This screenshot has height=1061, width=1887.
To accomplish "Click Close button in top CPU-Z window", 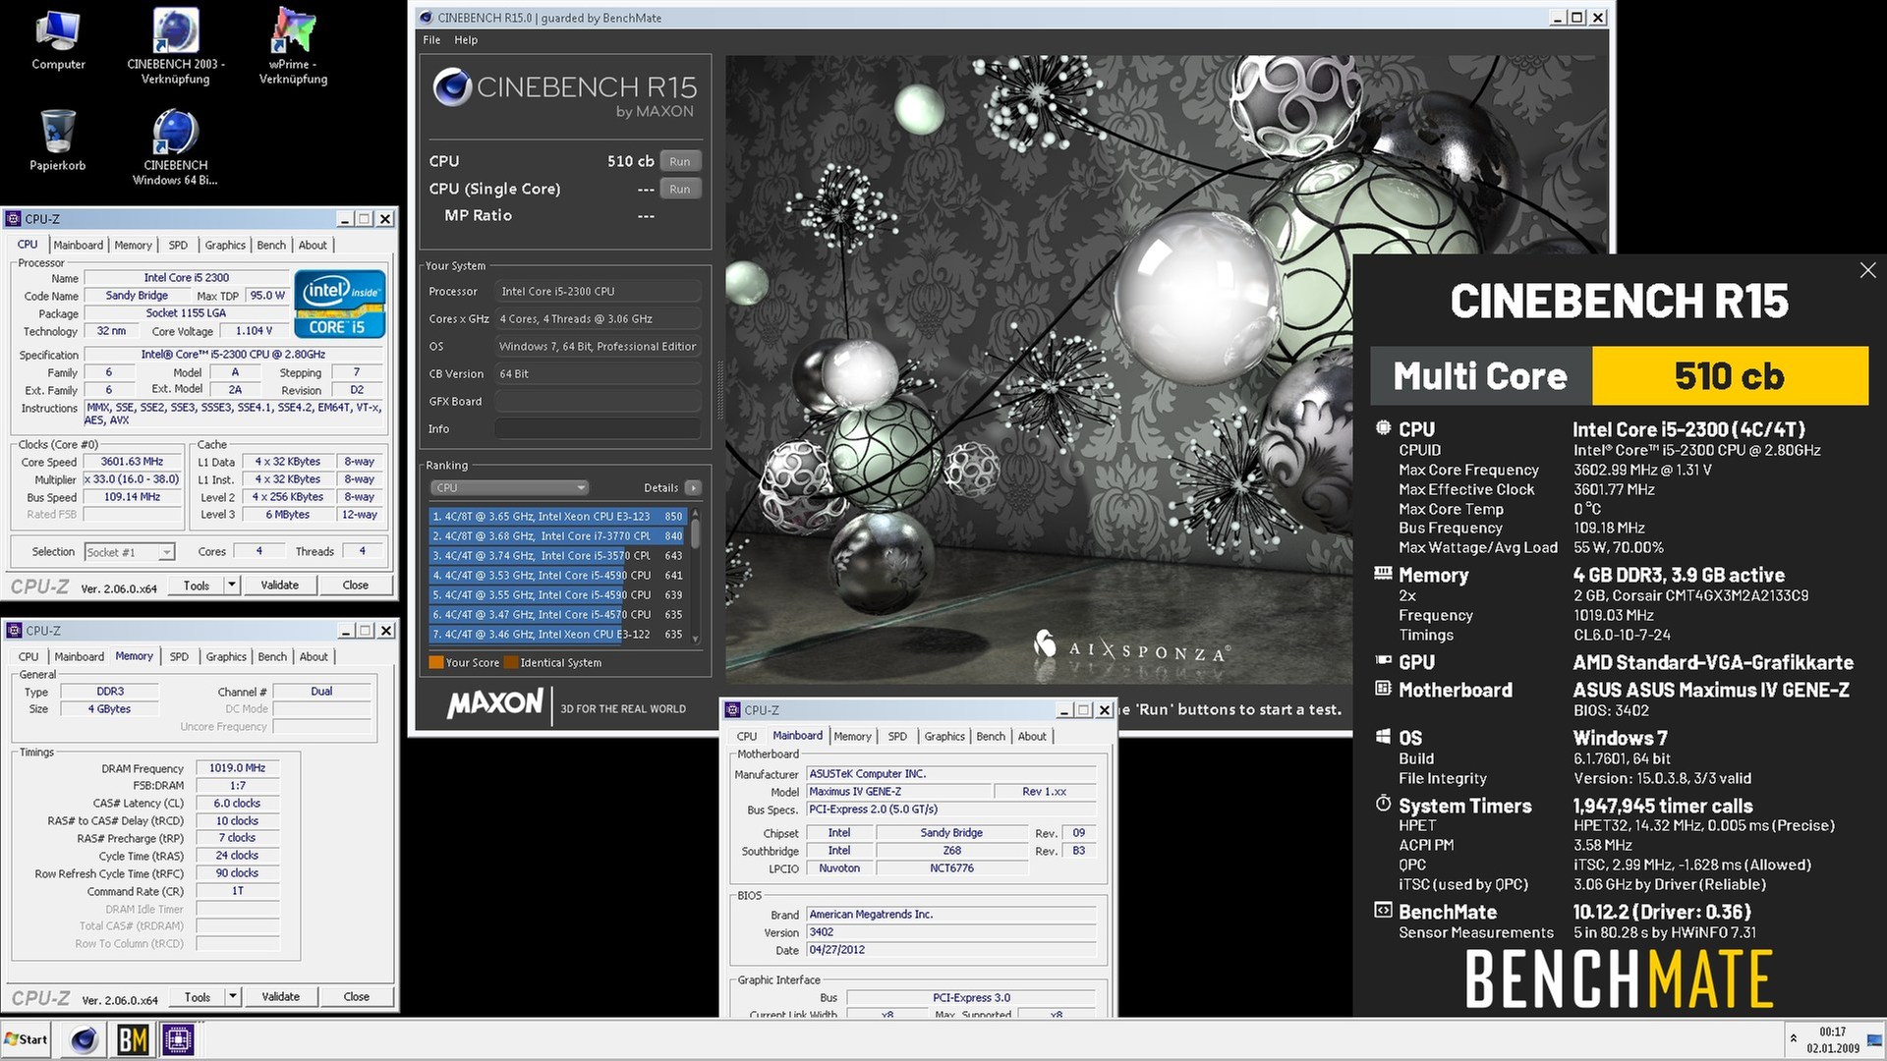I will tap(356, 586).
